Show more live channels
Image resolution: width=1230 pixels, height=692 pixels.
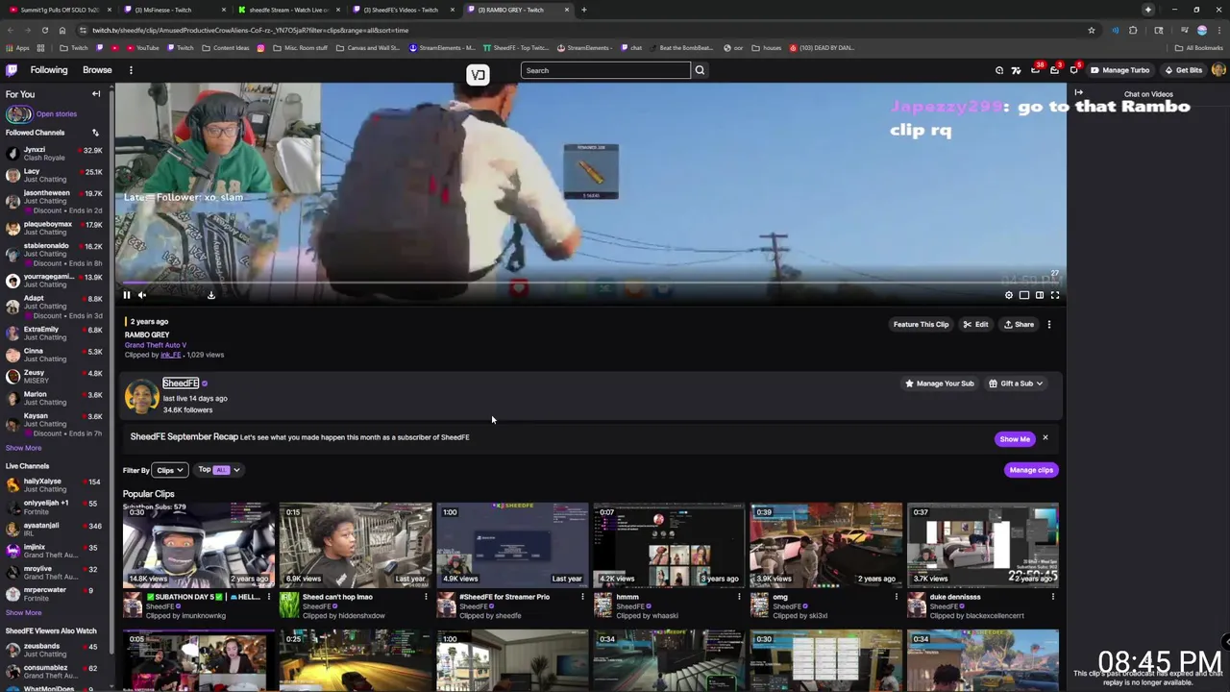pyautogui.click(x=23, y=612)
